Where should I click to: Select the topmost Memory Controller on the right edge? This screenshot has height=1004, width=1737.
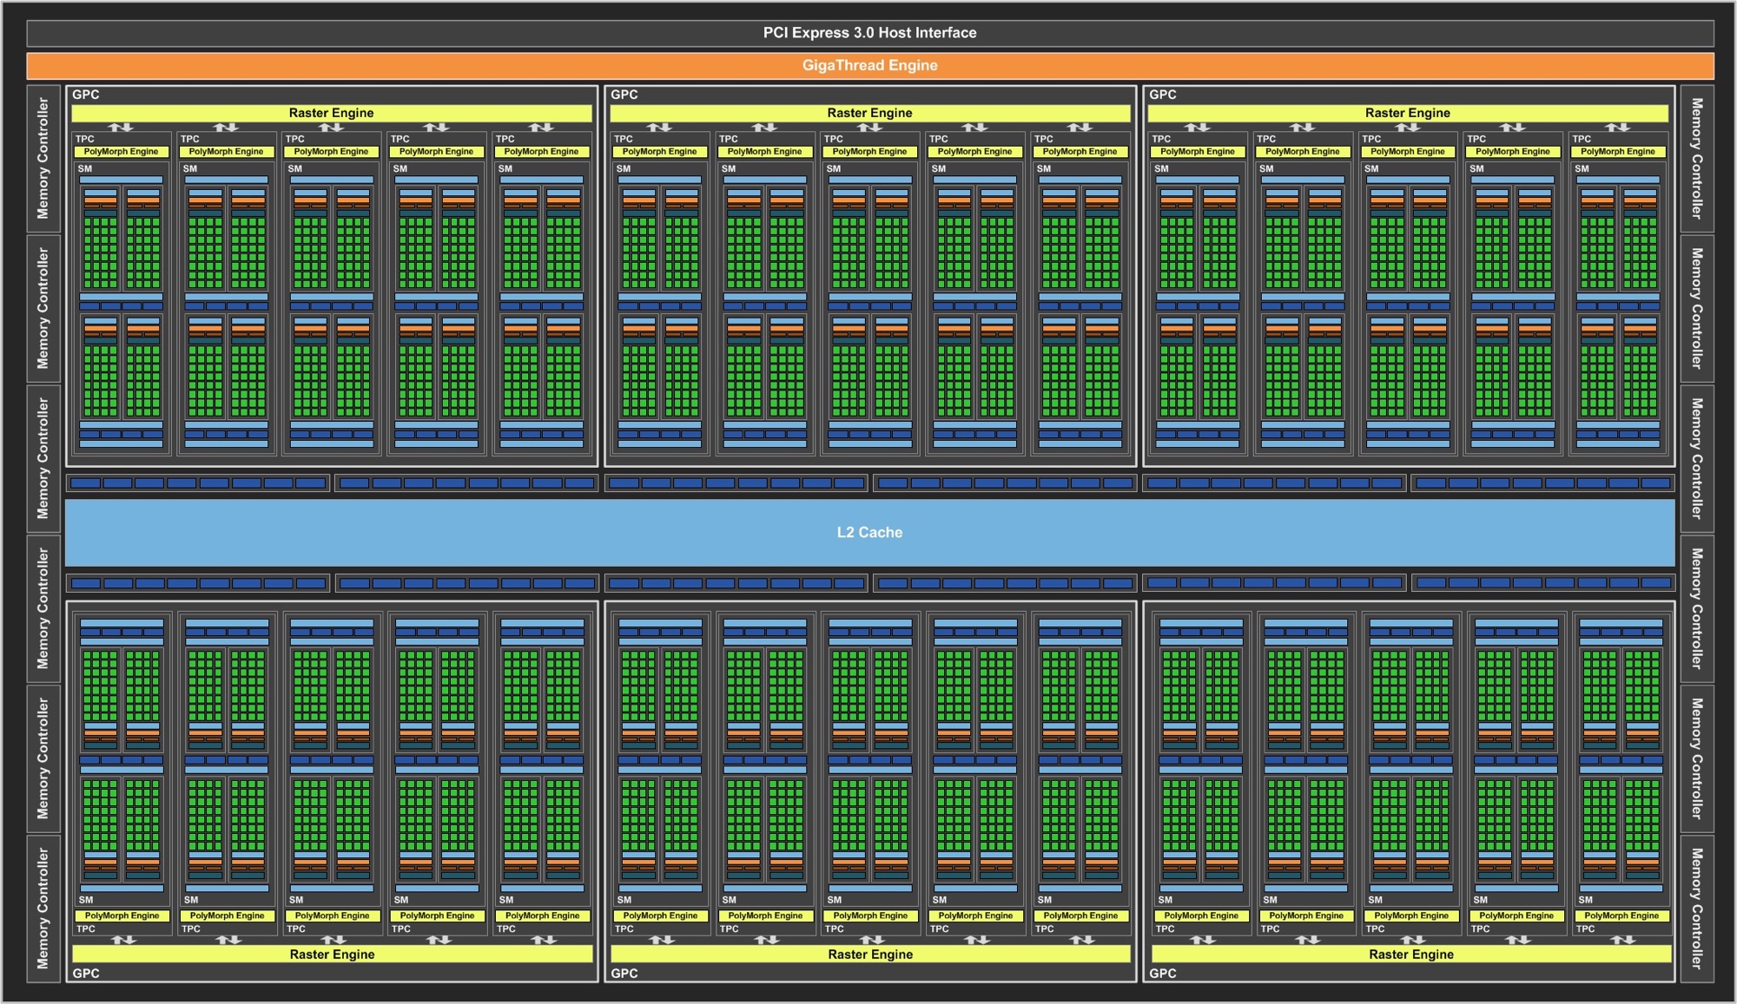tap(1697, 158)
